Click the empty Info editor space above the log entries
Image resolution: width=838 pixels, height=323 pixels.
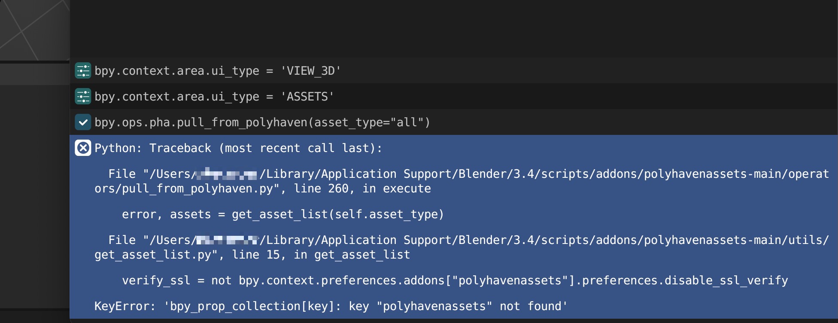429,30
